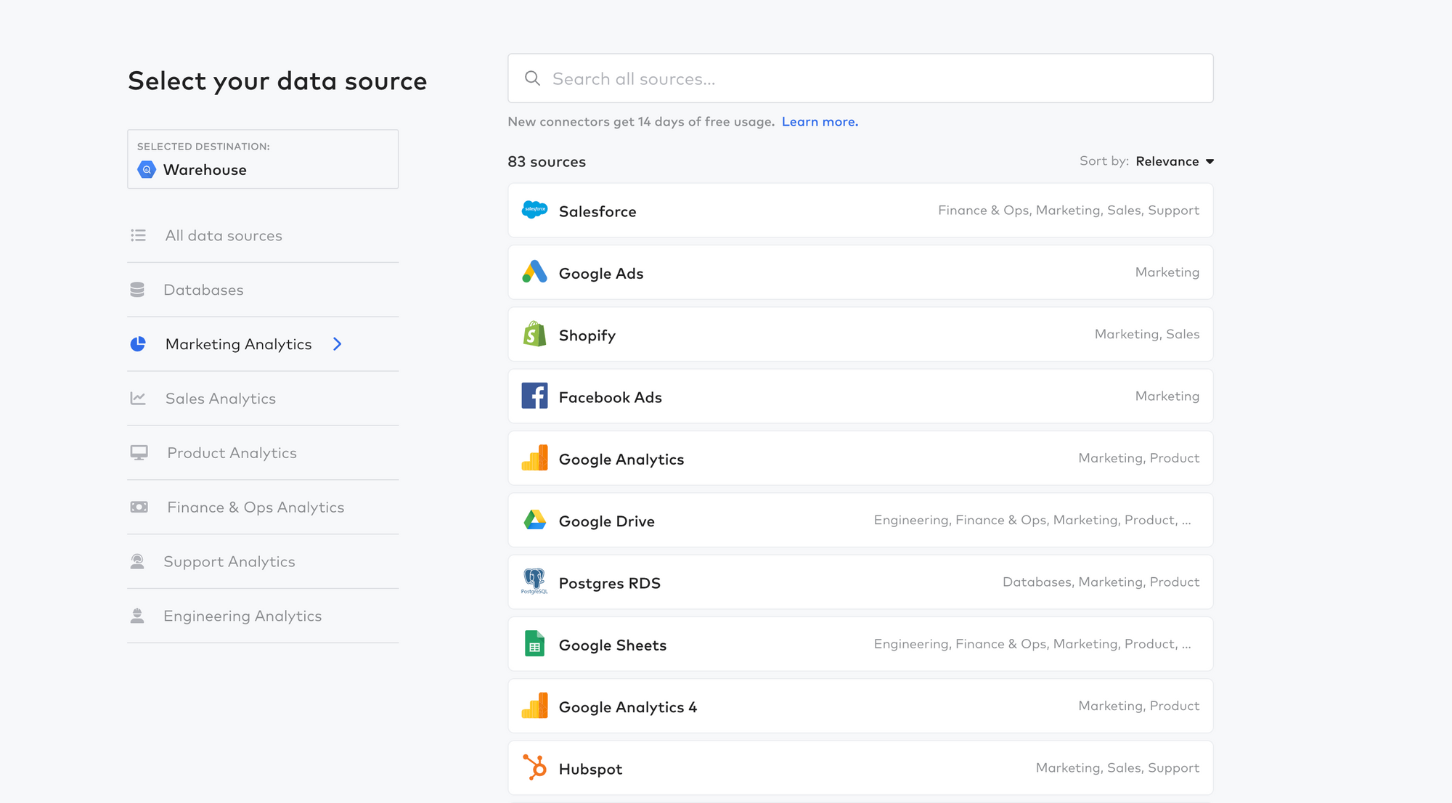Viewport: 1452px width, 803px height.
Task: Click the Google Sheets icon
Action: 534,644
